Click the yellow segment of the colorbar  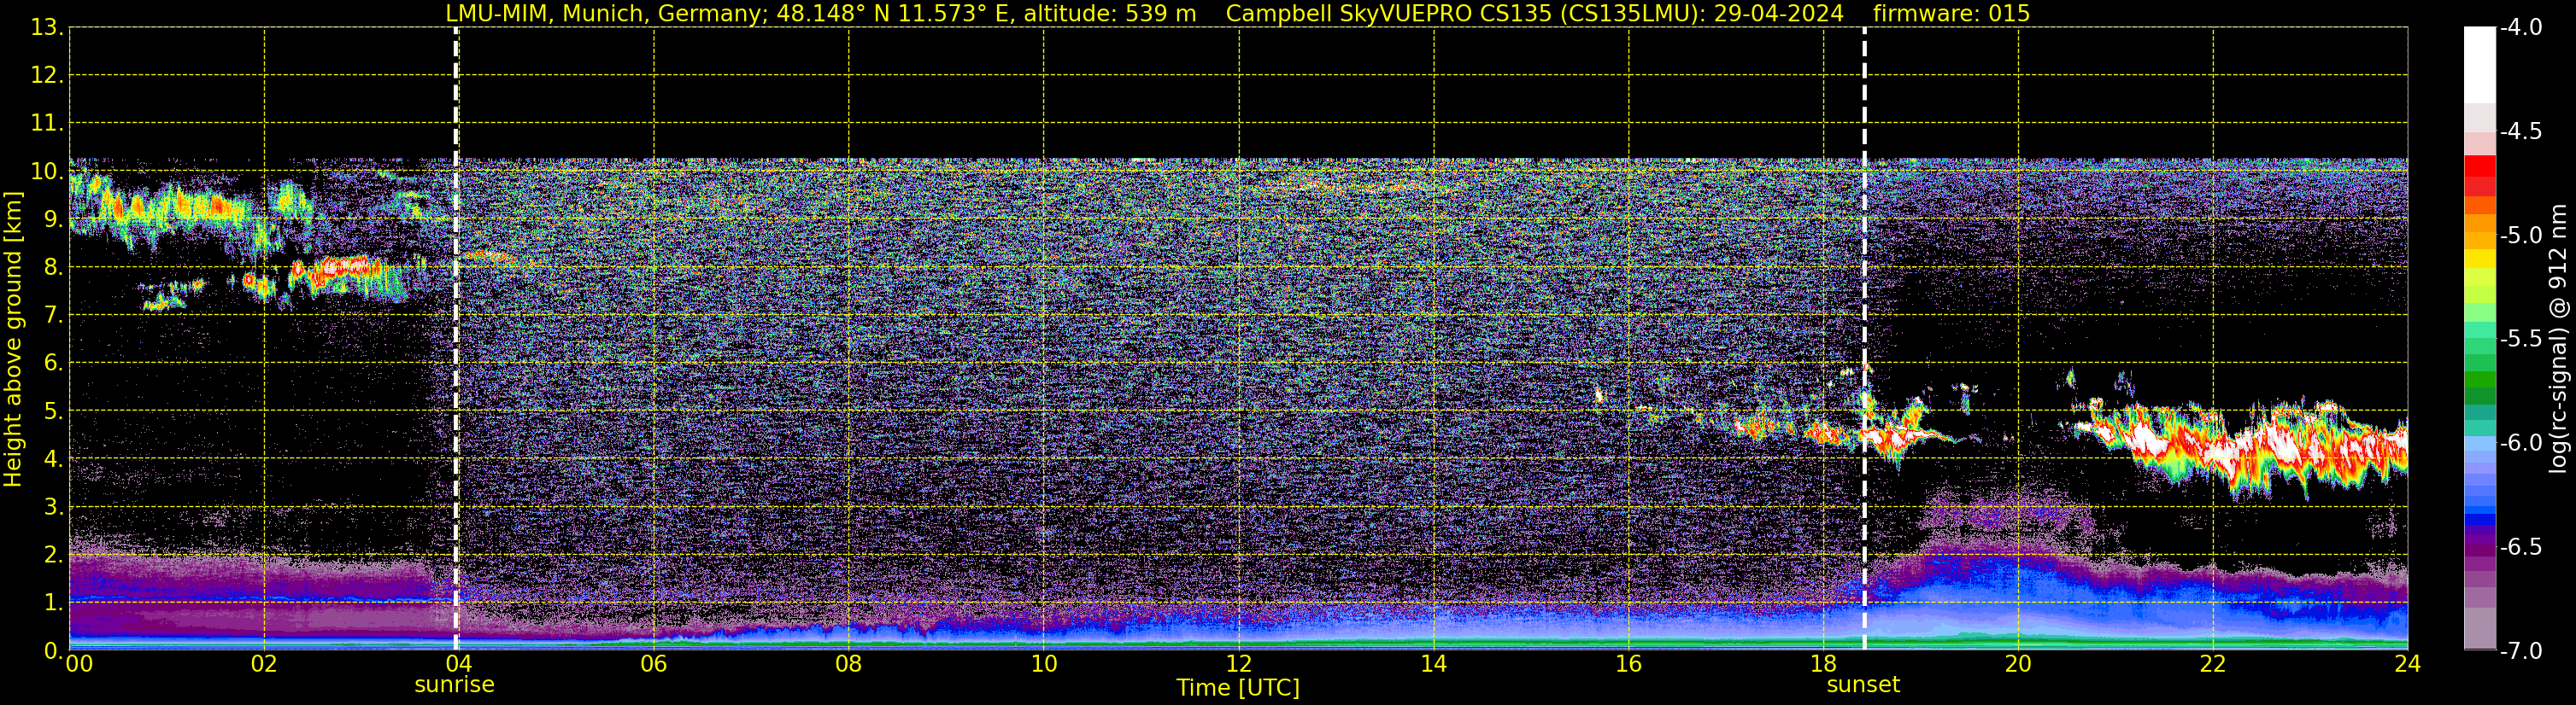pos(2480,258)
